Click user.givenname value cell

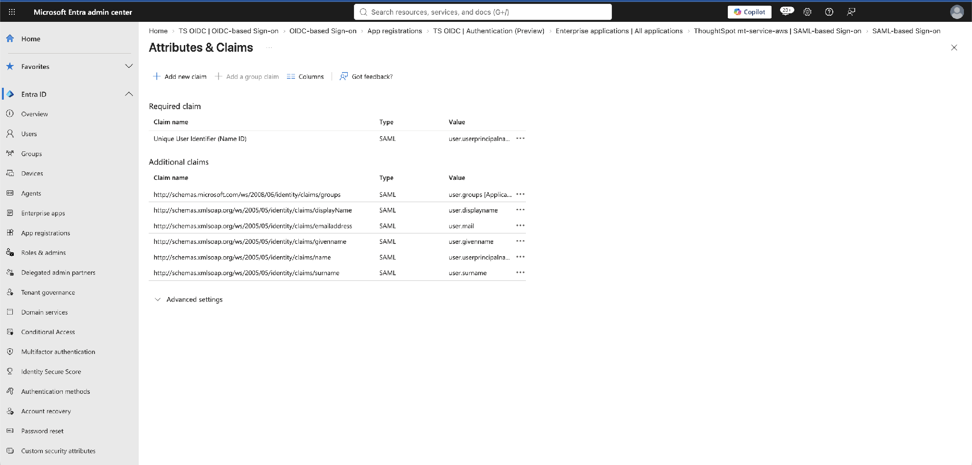point(471,242)
